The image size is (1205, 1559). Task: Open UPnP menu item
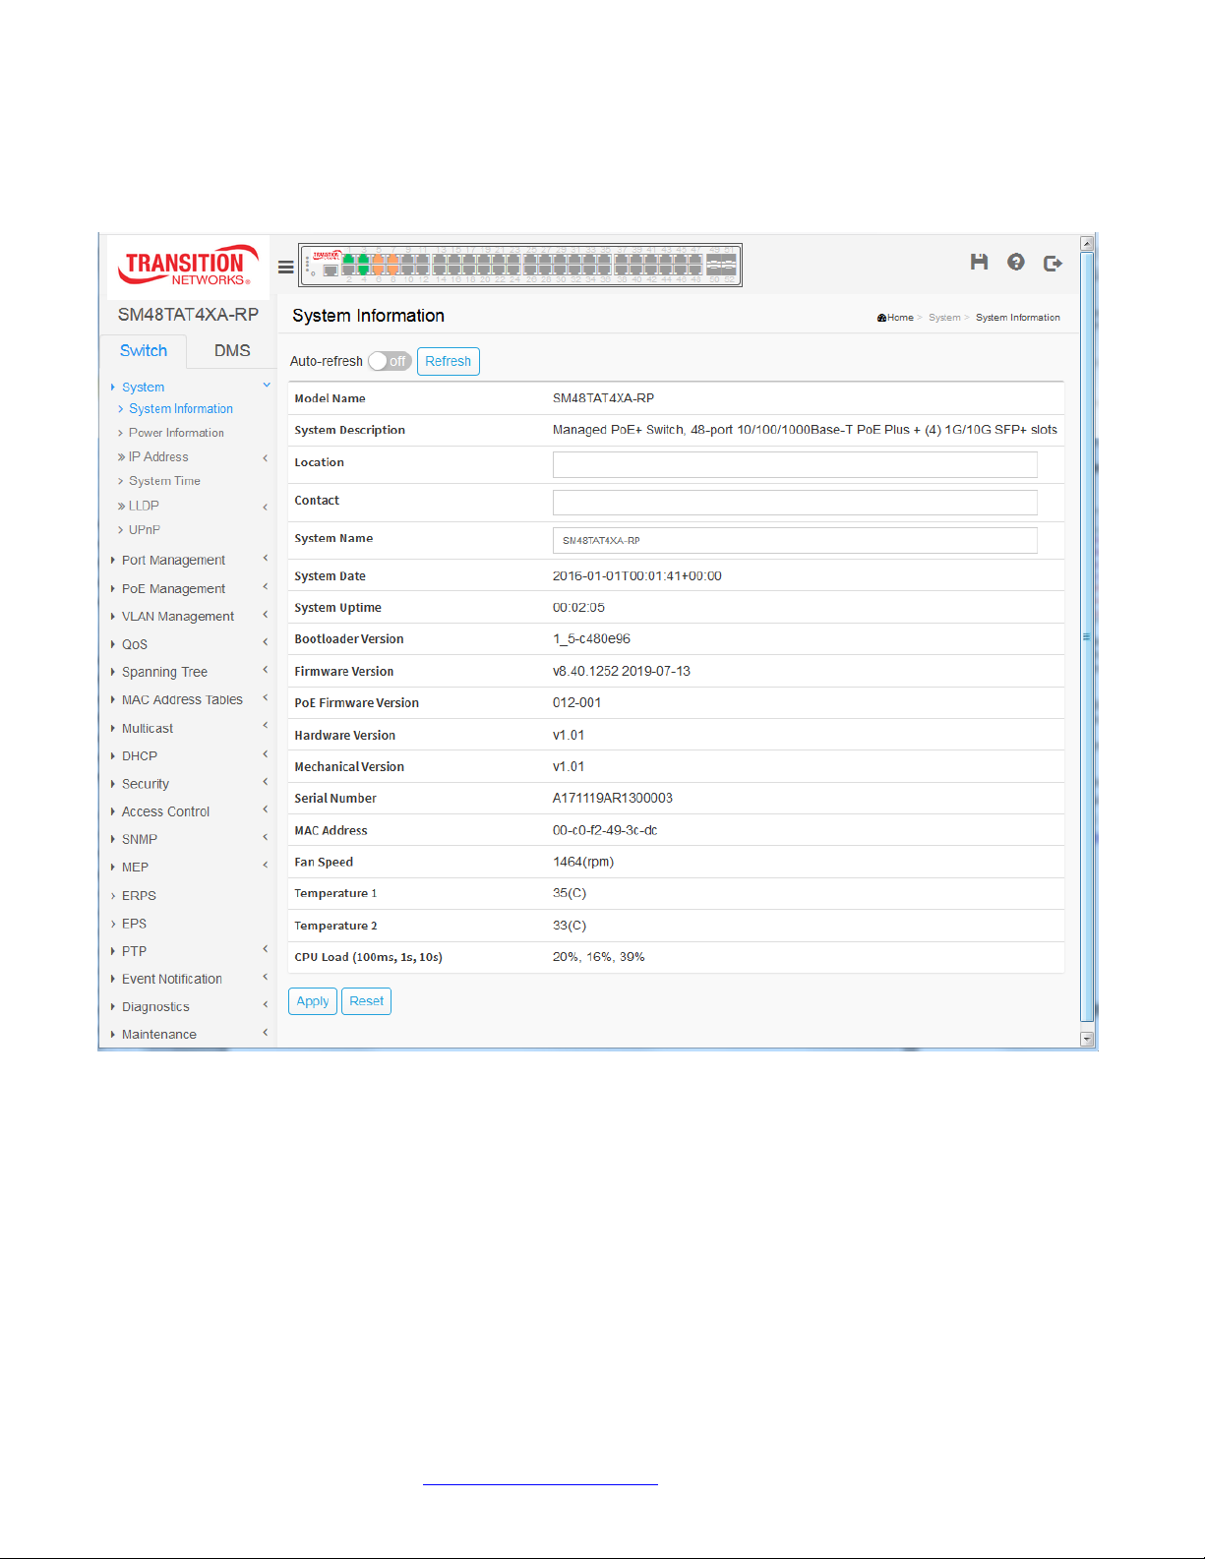[145, 530]
